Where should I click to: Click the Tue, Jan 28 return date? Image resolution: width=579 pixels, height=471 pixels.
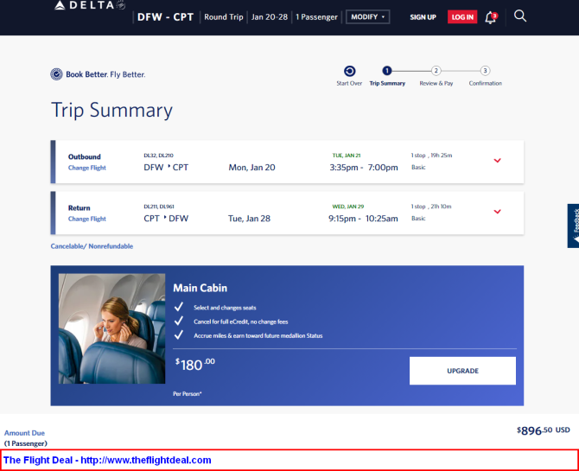(x=249, y=219)
